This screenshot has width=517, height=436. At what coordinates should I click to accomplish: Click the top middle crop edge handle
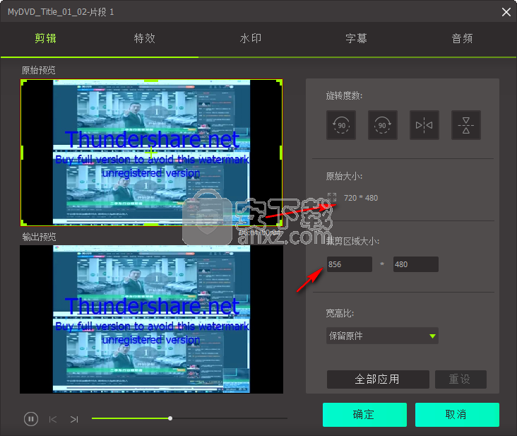(151, 81)
